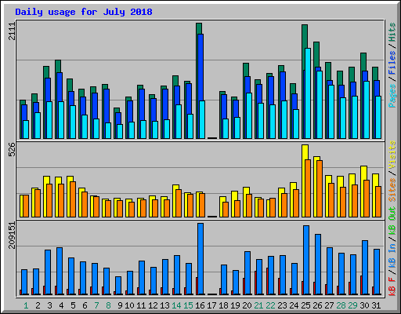
Task: Select the green day 22 label
Action: (270, 305)
